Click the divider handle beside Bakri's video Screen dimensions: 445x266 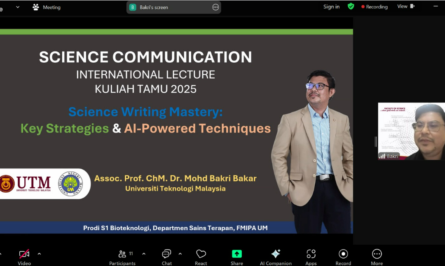point(376,142)
